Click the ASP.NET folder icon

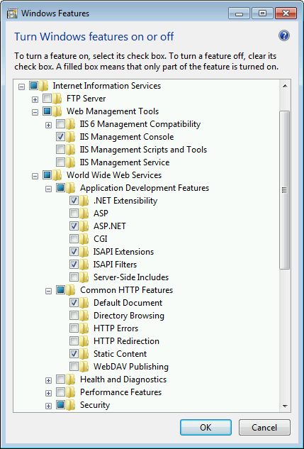pyautogui.click(x=84, y=226)
